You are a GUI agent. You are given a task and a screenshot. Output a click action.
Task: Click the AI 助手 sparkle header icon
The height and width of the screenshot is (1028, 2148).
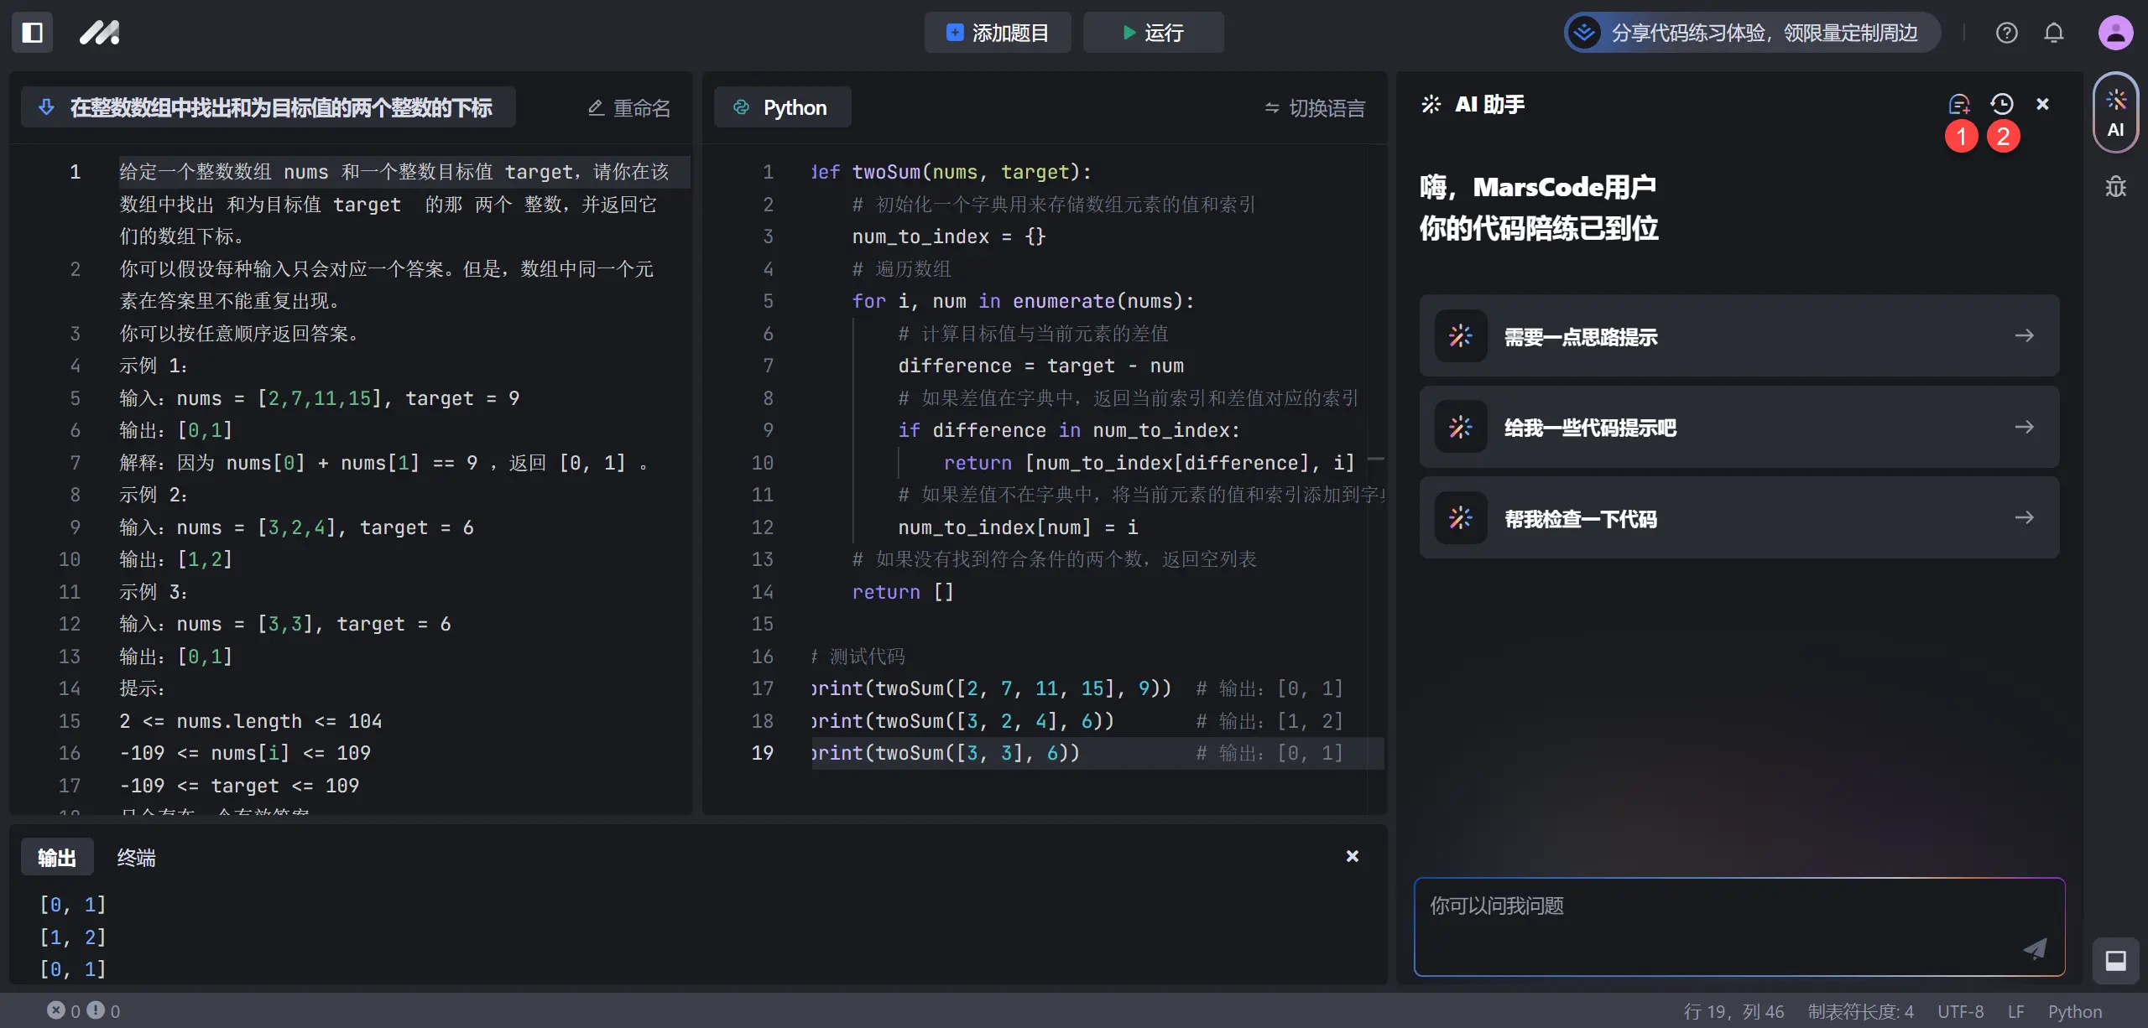[1431, 104]
